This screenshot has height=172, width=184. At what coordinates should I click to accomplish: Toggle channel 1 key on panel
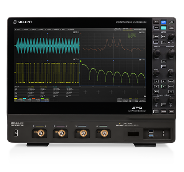coord(156,81)
